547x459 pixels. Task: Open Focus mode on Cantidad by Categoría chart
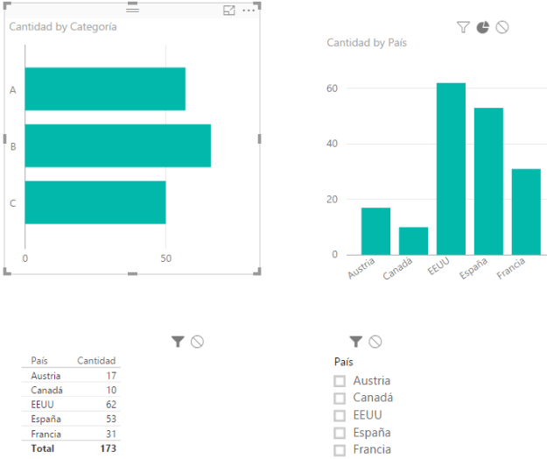[x=229, y=11]
